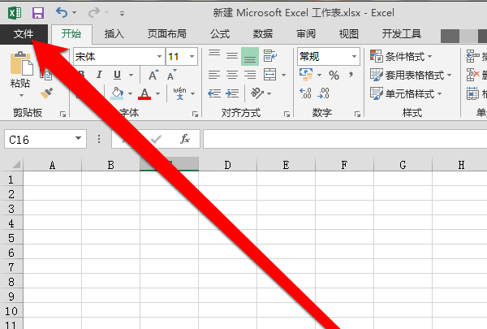Apply the fill color paint bucket
The image size is (487, 329).
click(117, 93)
